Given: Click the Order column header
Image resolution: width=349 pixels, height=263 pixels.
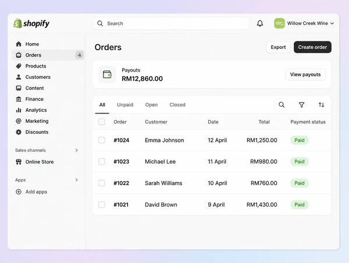Looking at the screenshot, I should [120, 122].
